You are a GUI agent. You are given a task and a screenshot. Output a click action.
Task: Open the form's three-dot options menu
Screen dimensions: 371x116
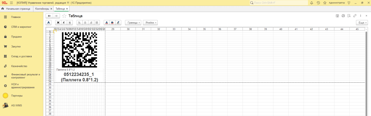361,16
